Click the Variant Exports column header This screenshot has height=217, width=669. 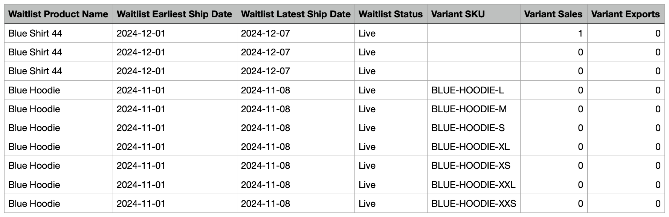coord(625,14)
